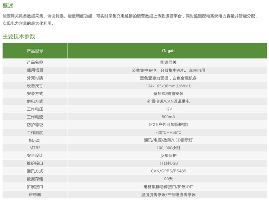Select the 通讯/电源/故障/LED指示灯 value
The width and height of the screenshot is (269, 201).
(168, 140)
